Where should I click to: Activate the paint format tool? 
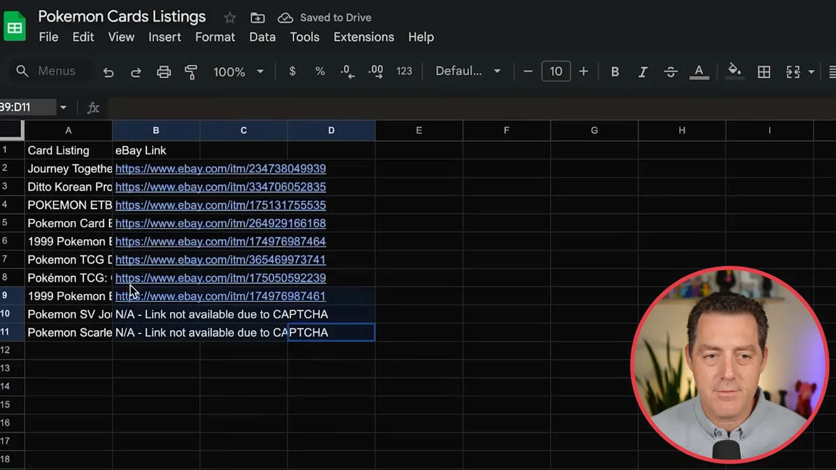point(191,72)
